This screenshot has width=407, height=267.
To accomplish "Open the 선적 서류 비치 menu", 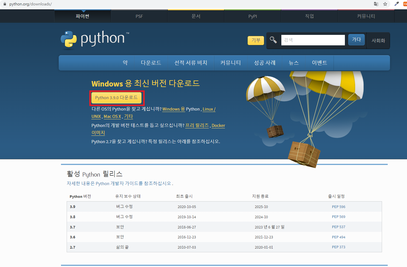I will point(191,63).
